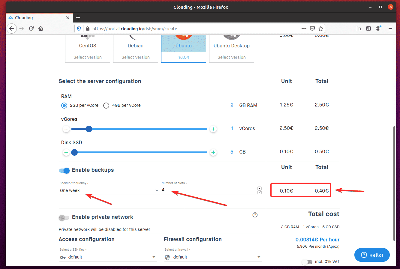Click the 2 GB RAM amount value

click(232, 106)
